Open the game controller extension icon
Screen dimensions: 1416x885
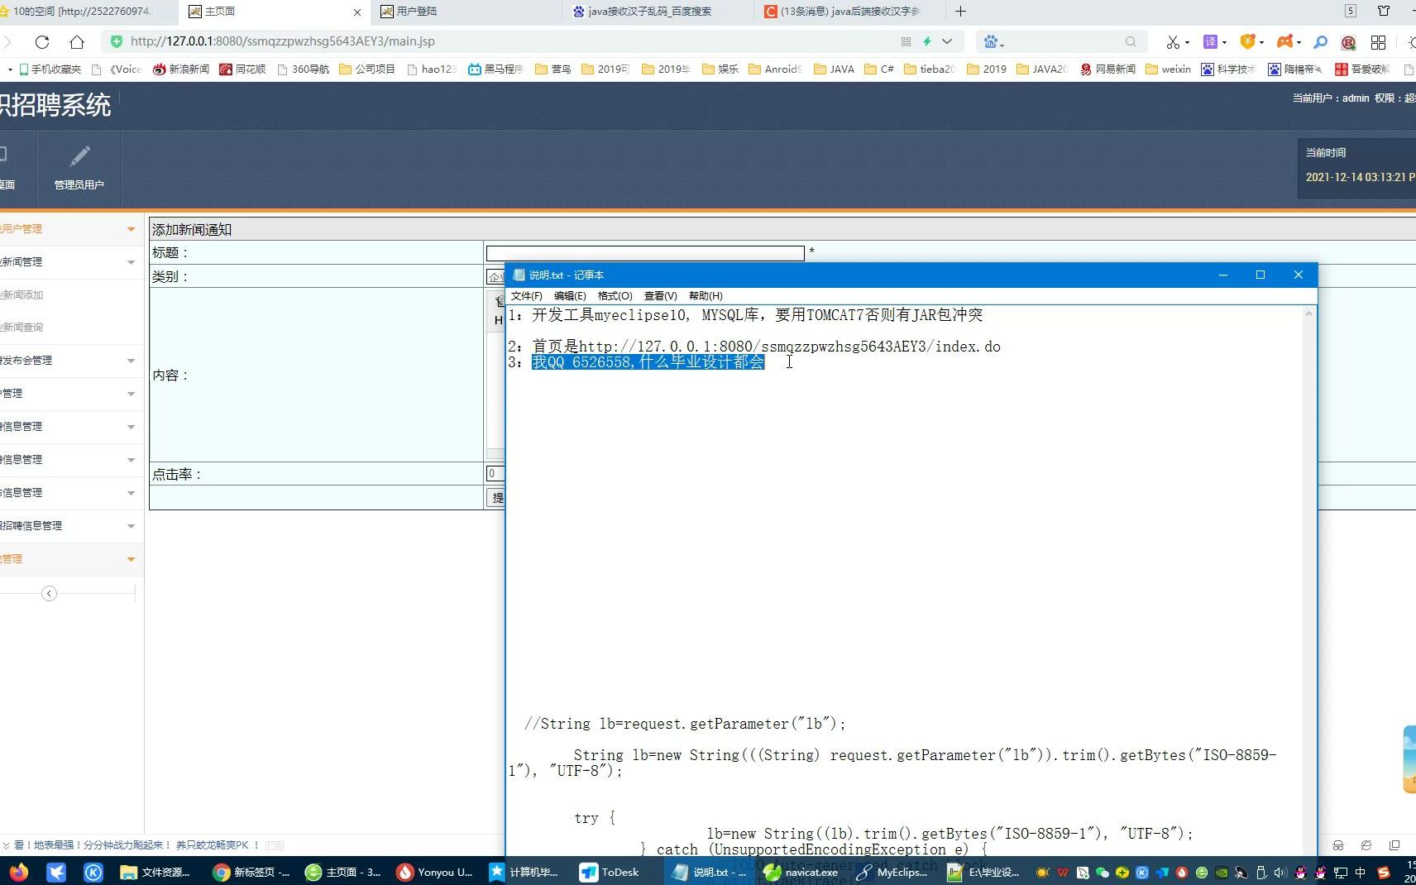1284,41
